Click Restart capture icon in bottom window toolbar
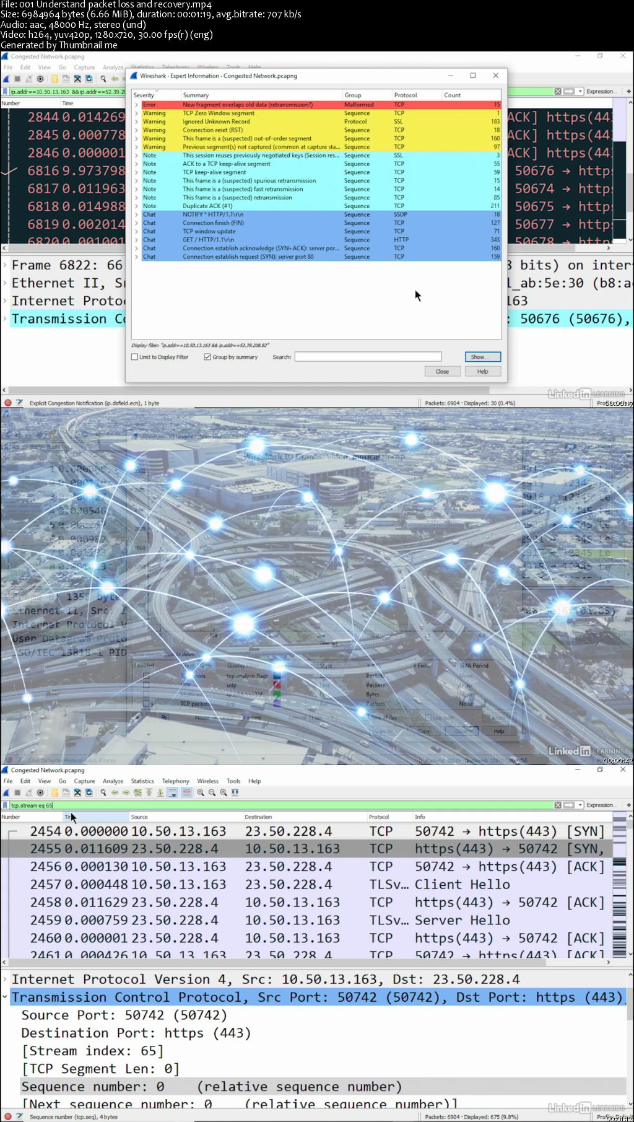 (x=28, y=792)
